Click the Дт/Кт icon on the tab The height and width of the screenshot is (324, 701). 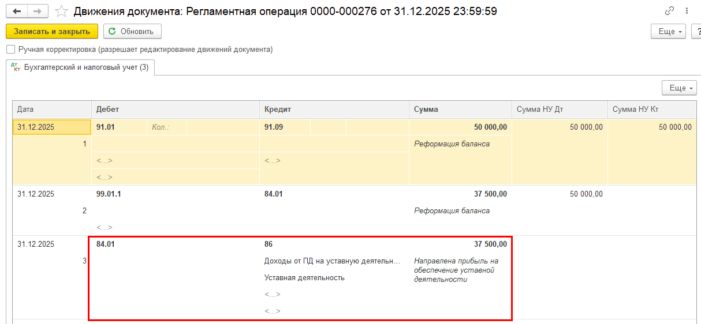click(16, 67)
